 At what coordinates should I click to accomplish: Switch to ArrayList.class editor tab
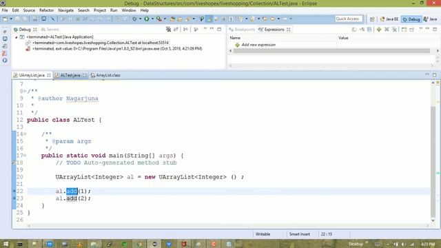(105, 75)
